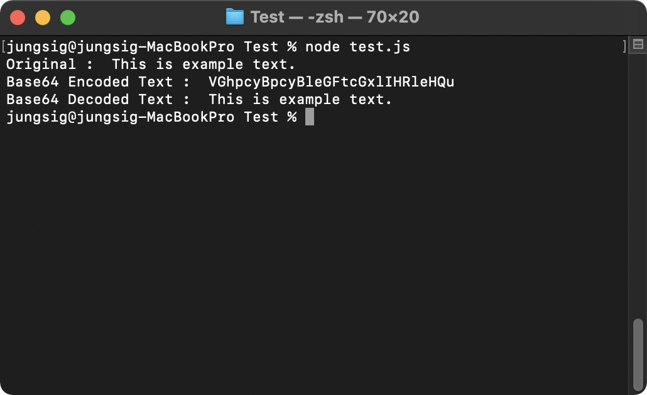
Task: Place cursor on the blinking terminal cursor block
Action: tap(310, 117)
